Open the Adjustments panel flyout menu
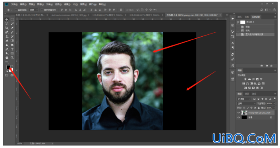280x148 pixels. [275, 71]
